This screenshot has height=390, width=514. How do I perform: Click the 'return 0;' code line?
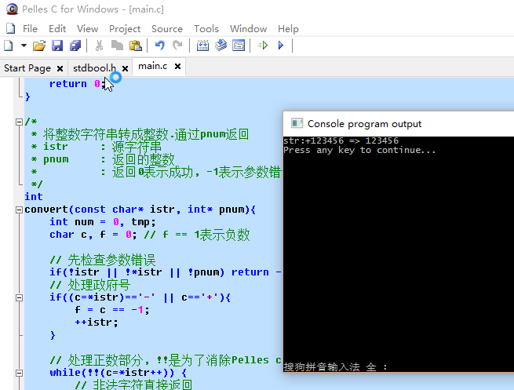click(x=78, y=84)
